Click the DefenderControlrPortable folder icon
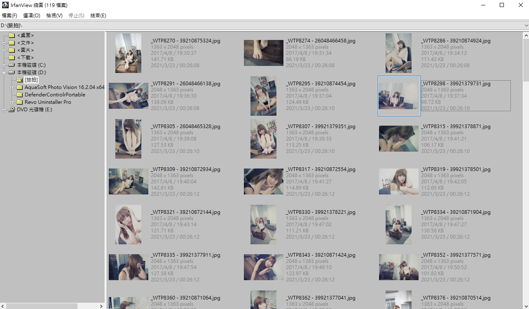 (19, 94)
